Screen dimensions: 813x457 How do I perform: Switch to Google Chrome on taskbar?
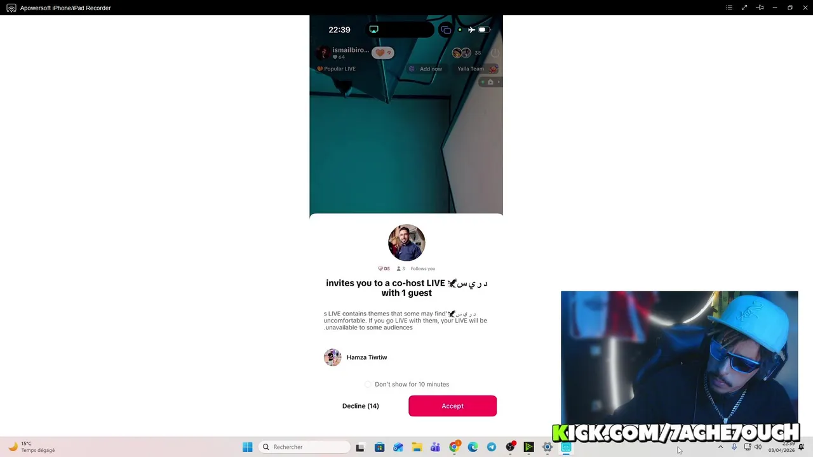pyautogui.click(x=454, y=447)
